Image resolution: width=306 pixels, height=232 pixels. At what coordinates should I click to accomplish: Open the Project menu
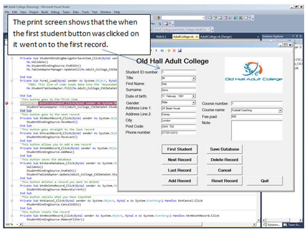(34, 12)
